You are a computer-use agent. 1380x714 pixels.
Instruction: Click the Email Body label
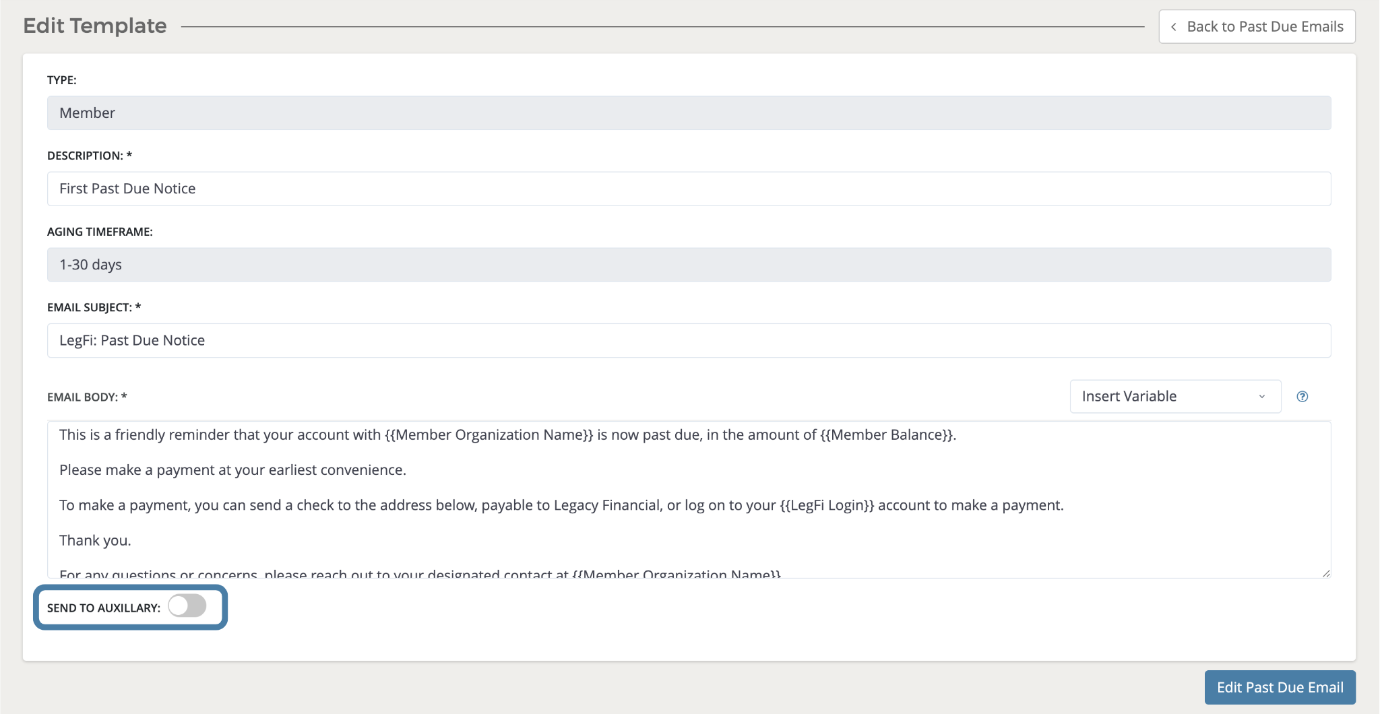87,397
